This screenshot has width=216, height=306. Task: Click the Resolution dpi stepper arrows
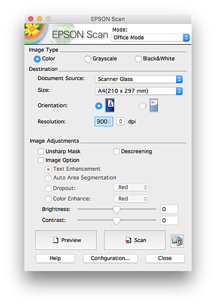click(121, 121)
